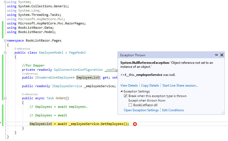Click the GetEmployees method call
228x141 pixels.
[112, 124]
